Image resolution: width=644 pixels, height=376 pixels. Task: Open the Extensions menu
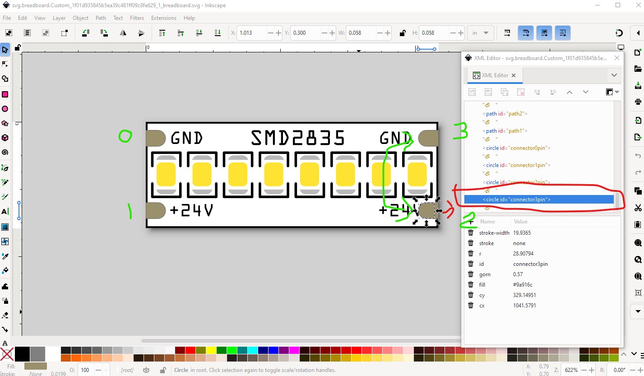(164, 18)
